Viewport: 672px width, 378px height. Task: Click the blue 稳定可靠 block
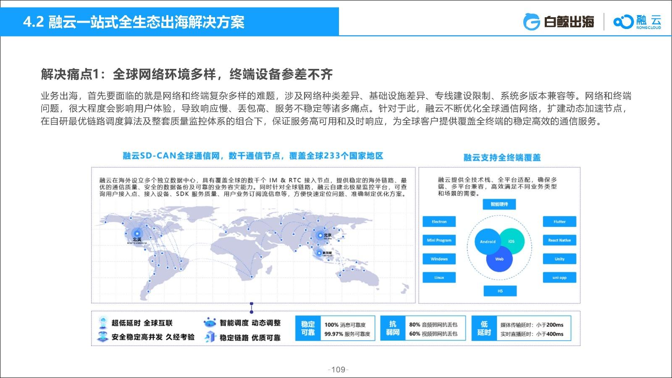click(x=308, y=328)
